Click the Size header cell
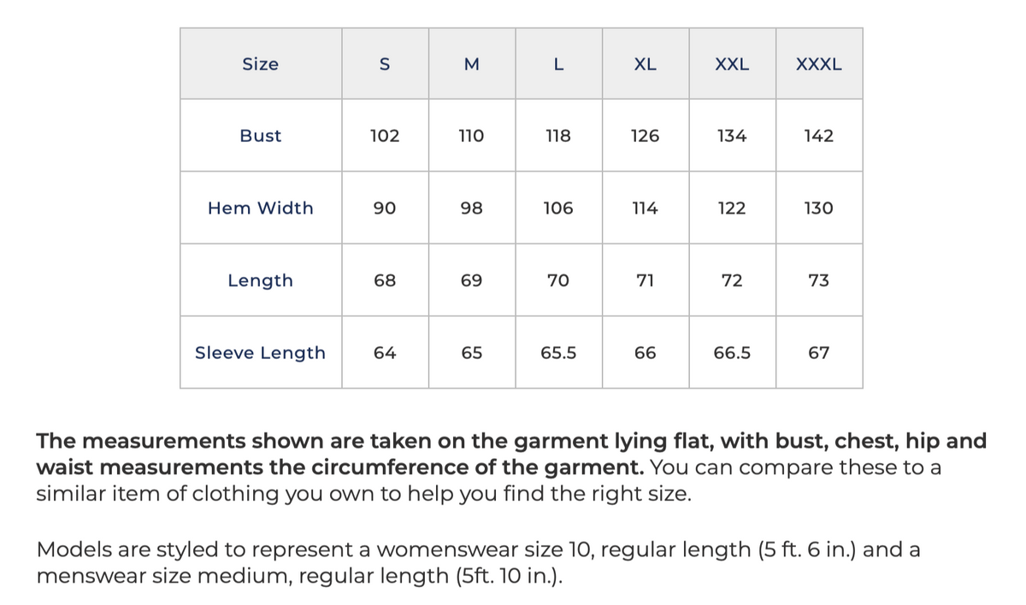 261,64
